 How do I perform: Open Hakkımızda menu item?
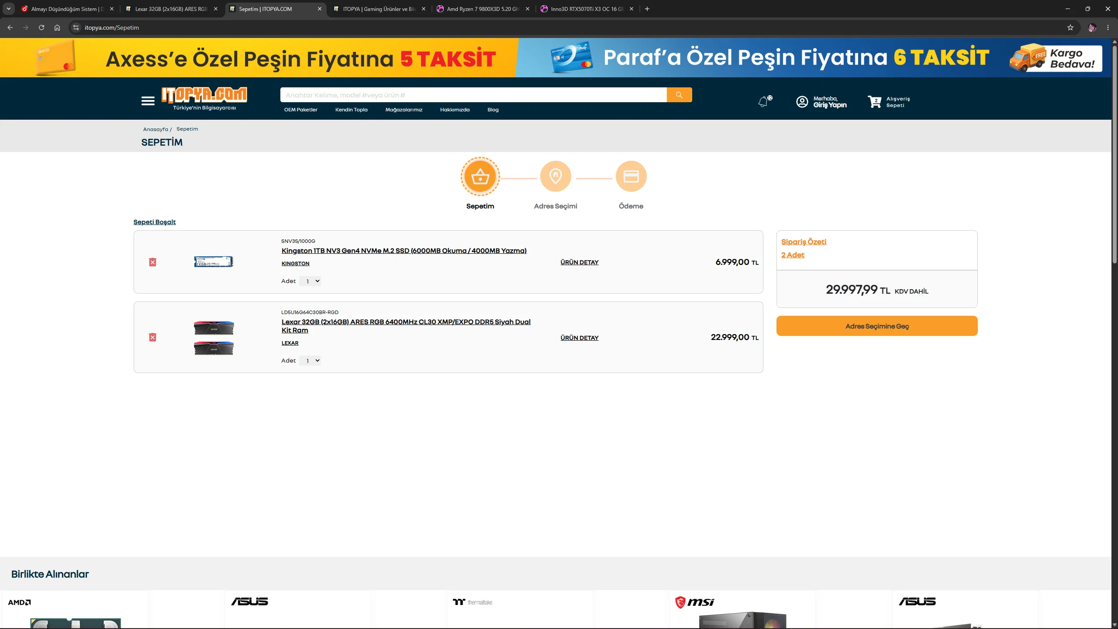[x=455, y=110]
